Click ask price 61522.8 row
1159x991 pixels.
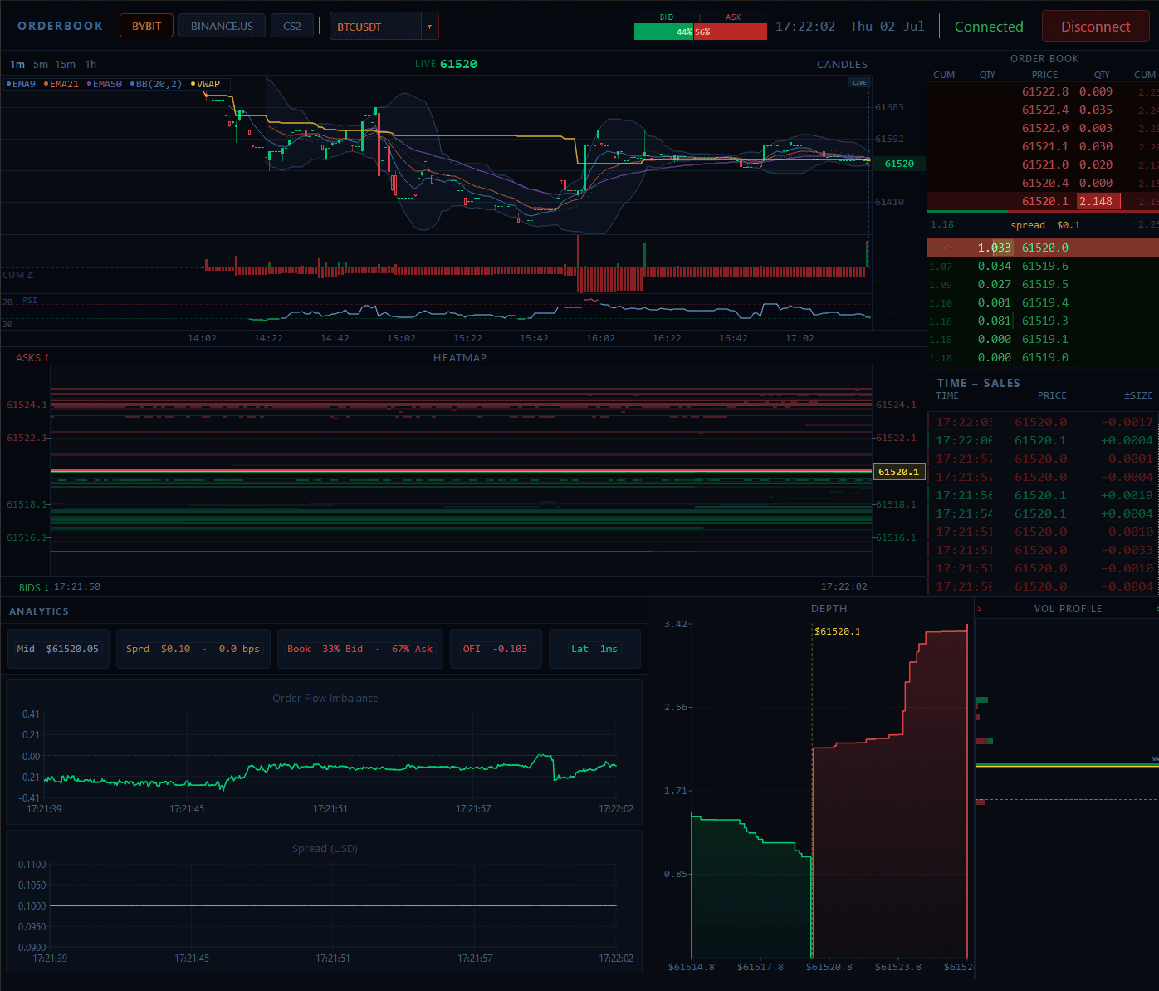[1043, 91]
